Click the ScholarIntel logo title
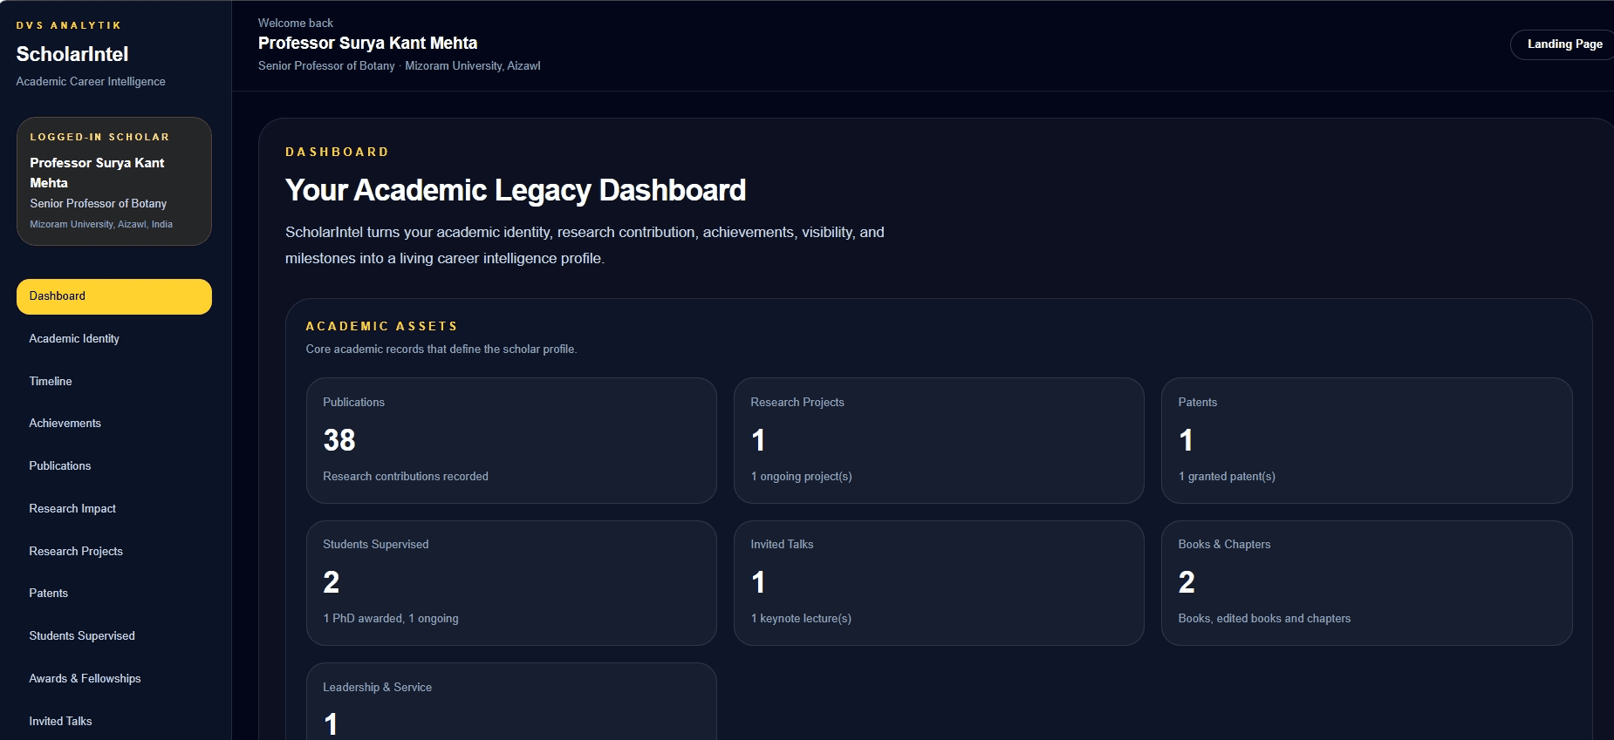Viewport: 1614px width, 740px height. tap(72, 54)
